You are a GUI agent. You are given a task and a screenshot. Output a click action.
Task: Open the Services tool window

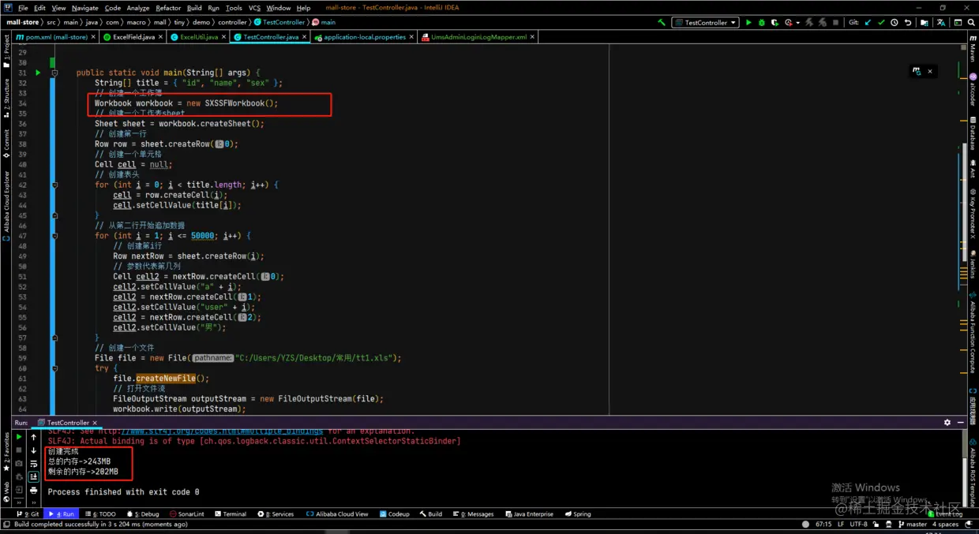coord(276,513)
